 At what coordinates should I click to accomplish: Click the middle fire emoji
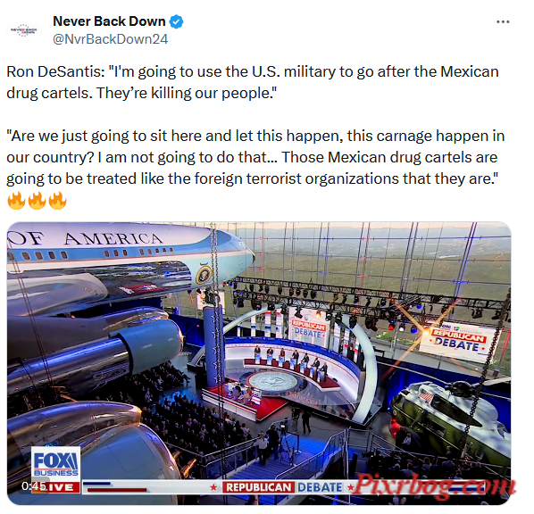37,200
